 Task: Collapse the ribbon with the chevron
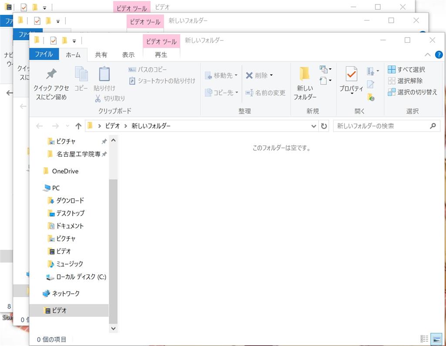(428, 54)
